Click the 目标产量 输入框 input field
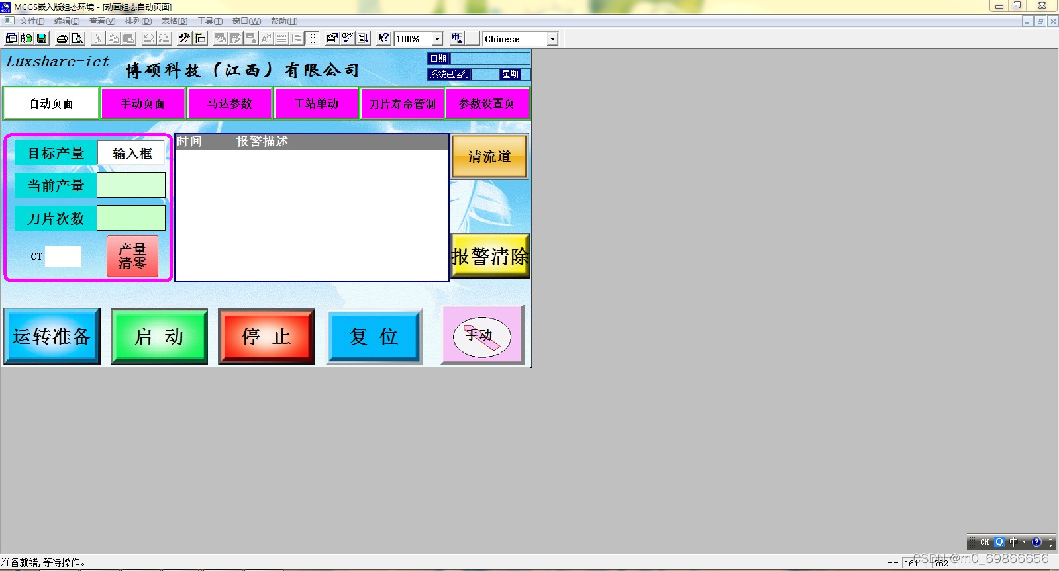The image size is (1059, 571). tap(132, 154)
